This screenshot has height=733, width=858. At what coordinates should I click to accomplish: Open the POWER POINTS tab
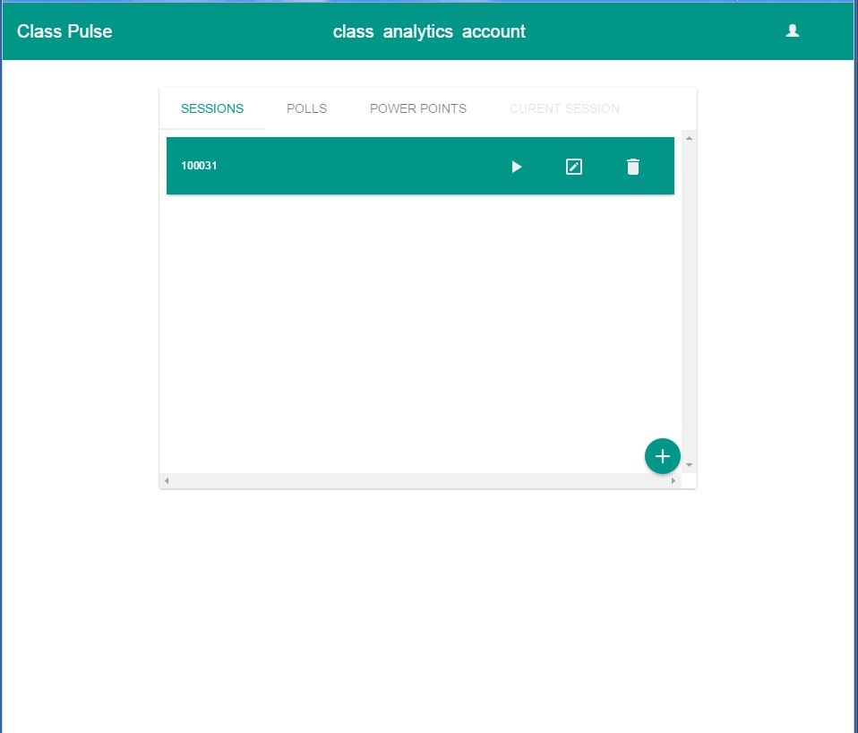pos(417,108)
